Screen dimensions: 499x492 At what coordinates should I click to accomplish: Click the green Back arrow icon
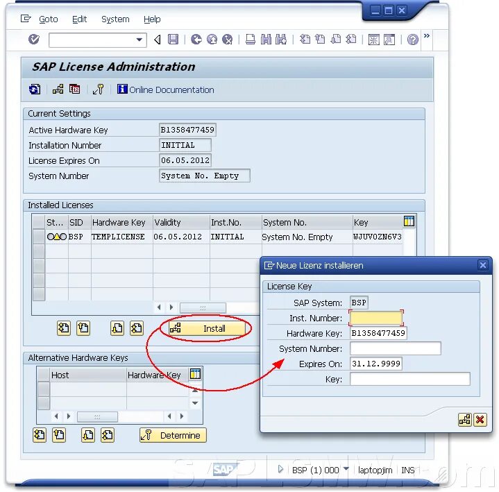(x=196, y=40)
